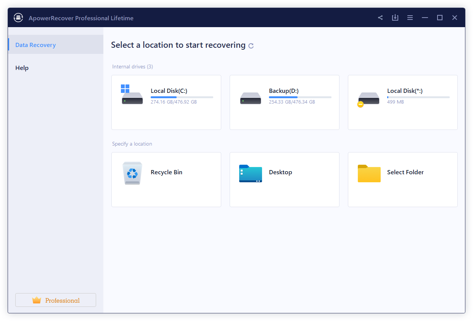Click the 254.33 GB/476.34 GB text
473x321 pixels.
click(x=292, y=102)
